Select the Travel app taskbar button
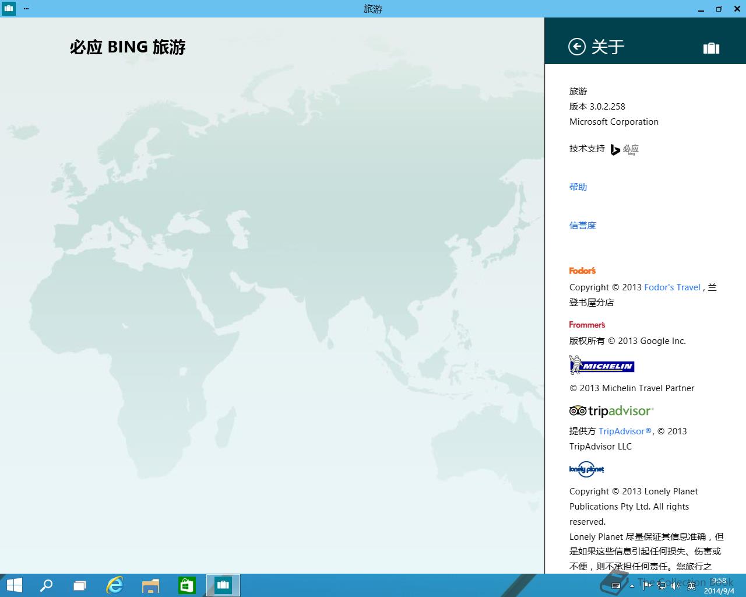Image resolution: width=746 pixels, height=597 pixels. tap(223, 585)
